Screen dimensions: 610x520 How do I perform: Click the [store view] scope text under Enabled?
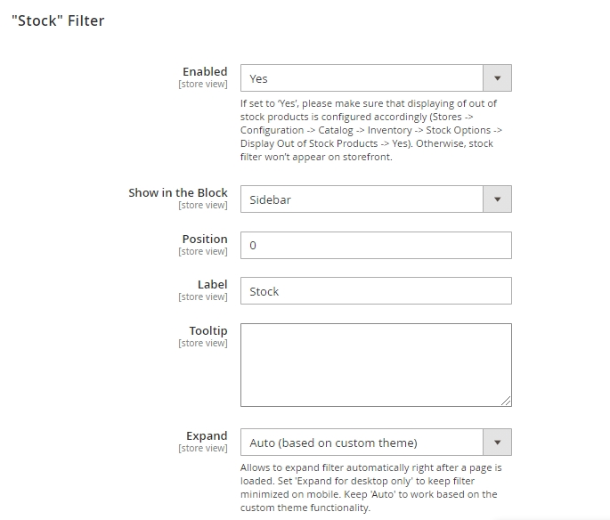pos(203,85)
